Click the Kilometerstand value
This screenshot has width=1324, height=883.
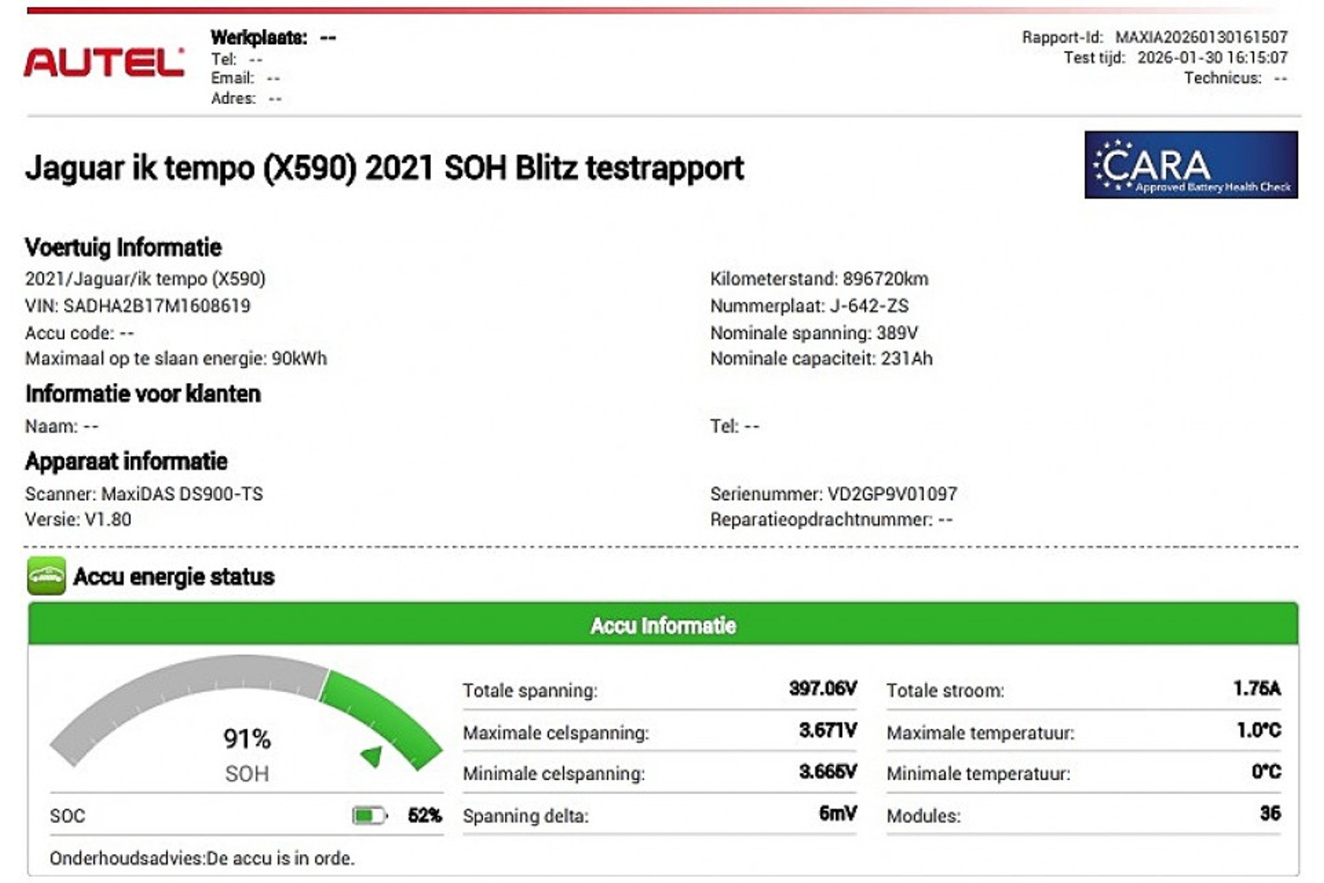(x=885, y=279)
